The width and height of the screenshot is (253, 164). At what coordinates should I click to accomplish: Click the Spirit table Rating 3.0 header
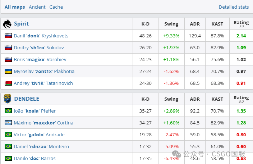(241, 24)
